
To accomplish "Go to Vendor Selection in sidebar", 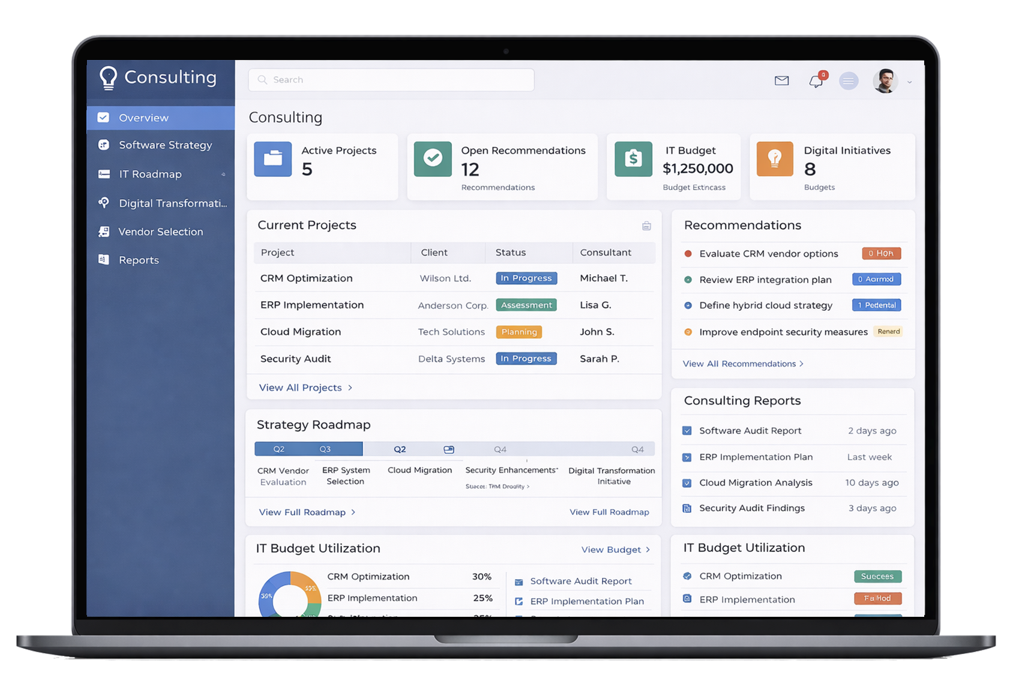I will [160, 232].
